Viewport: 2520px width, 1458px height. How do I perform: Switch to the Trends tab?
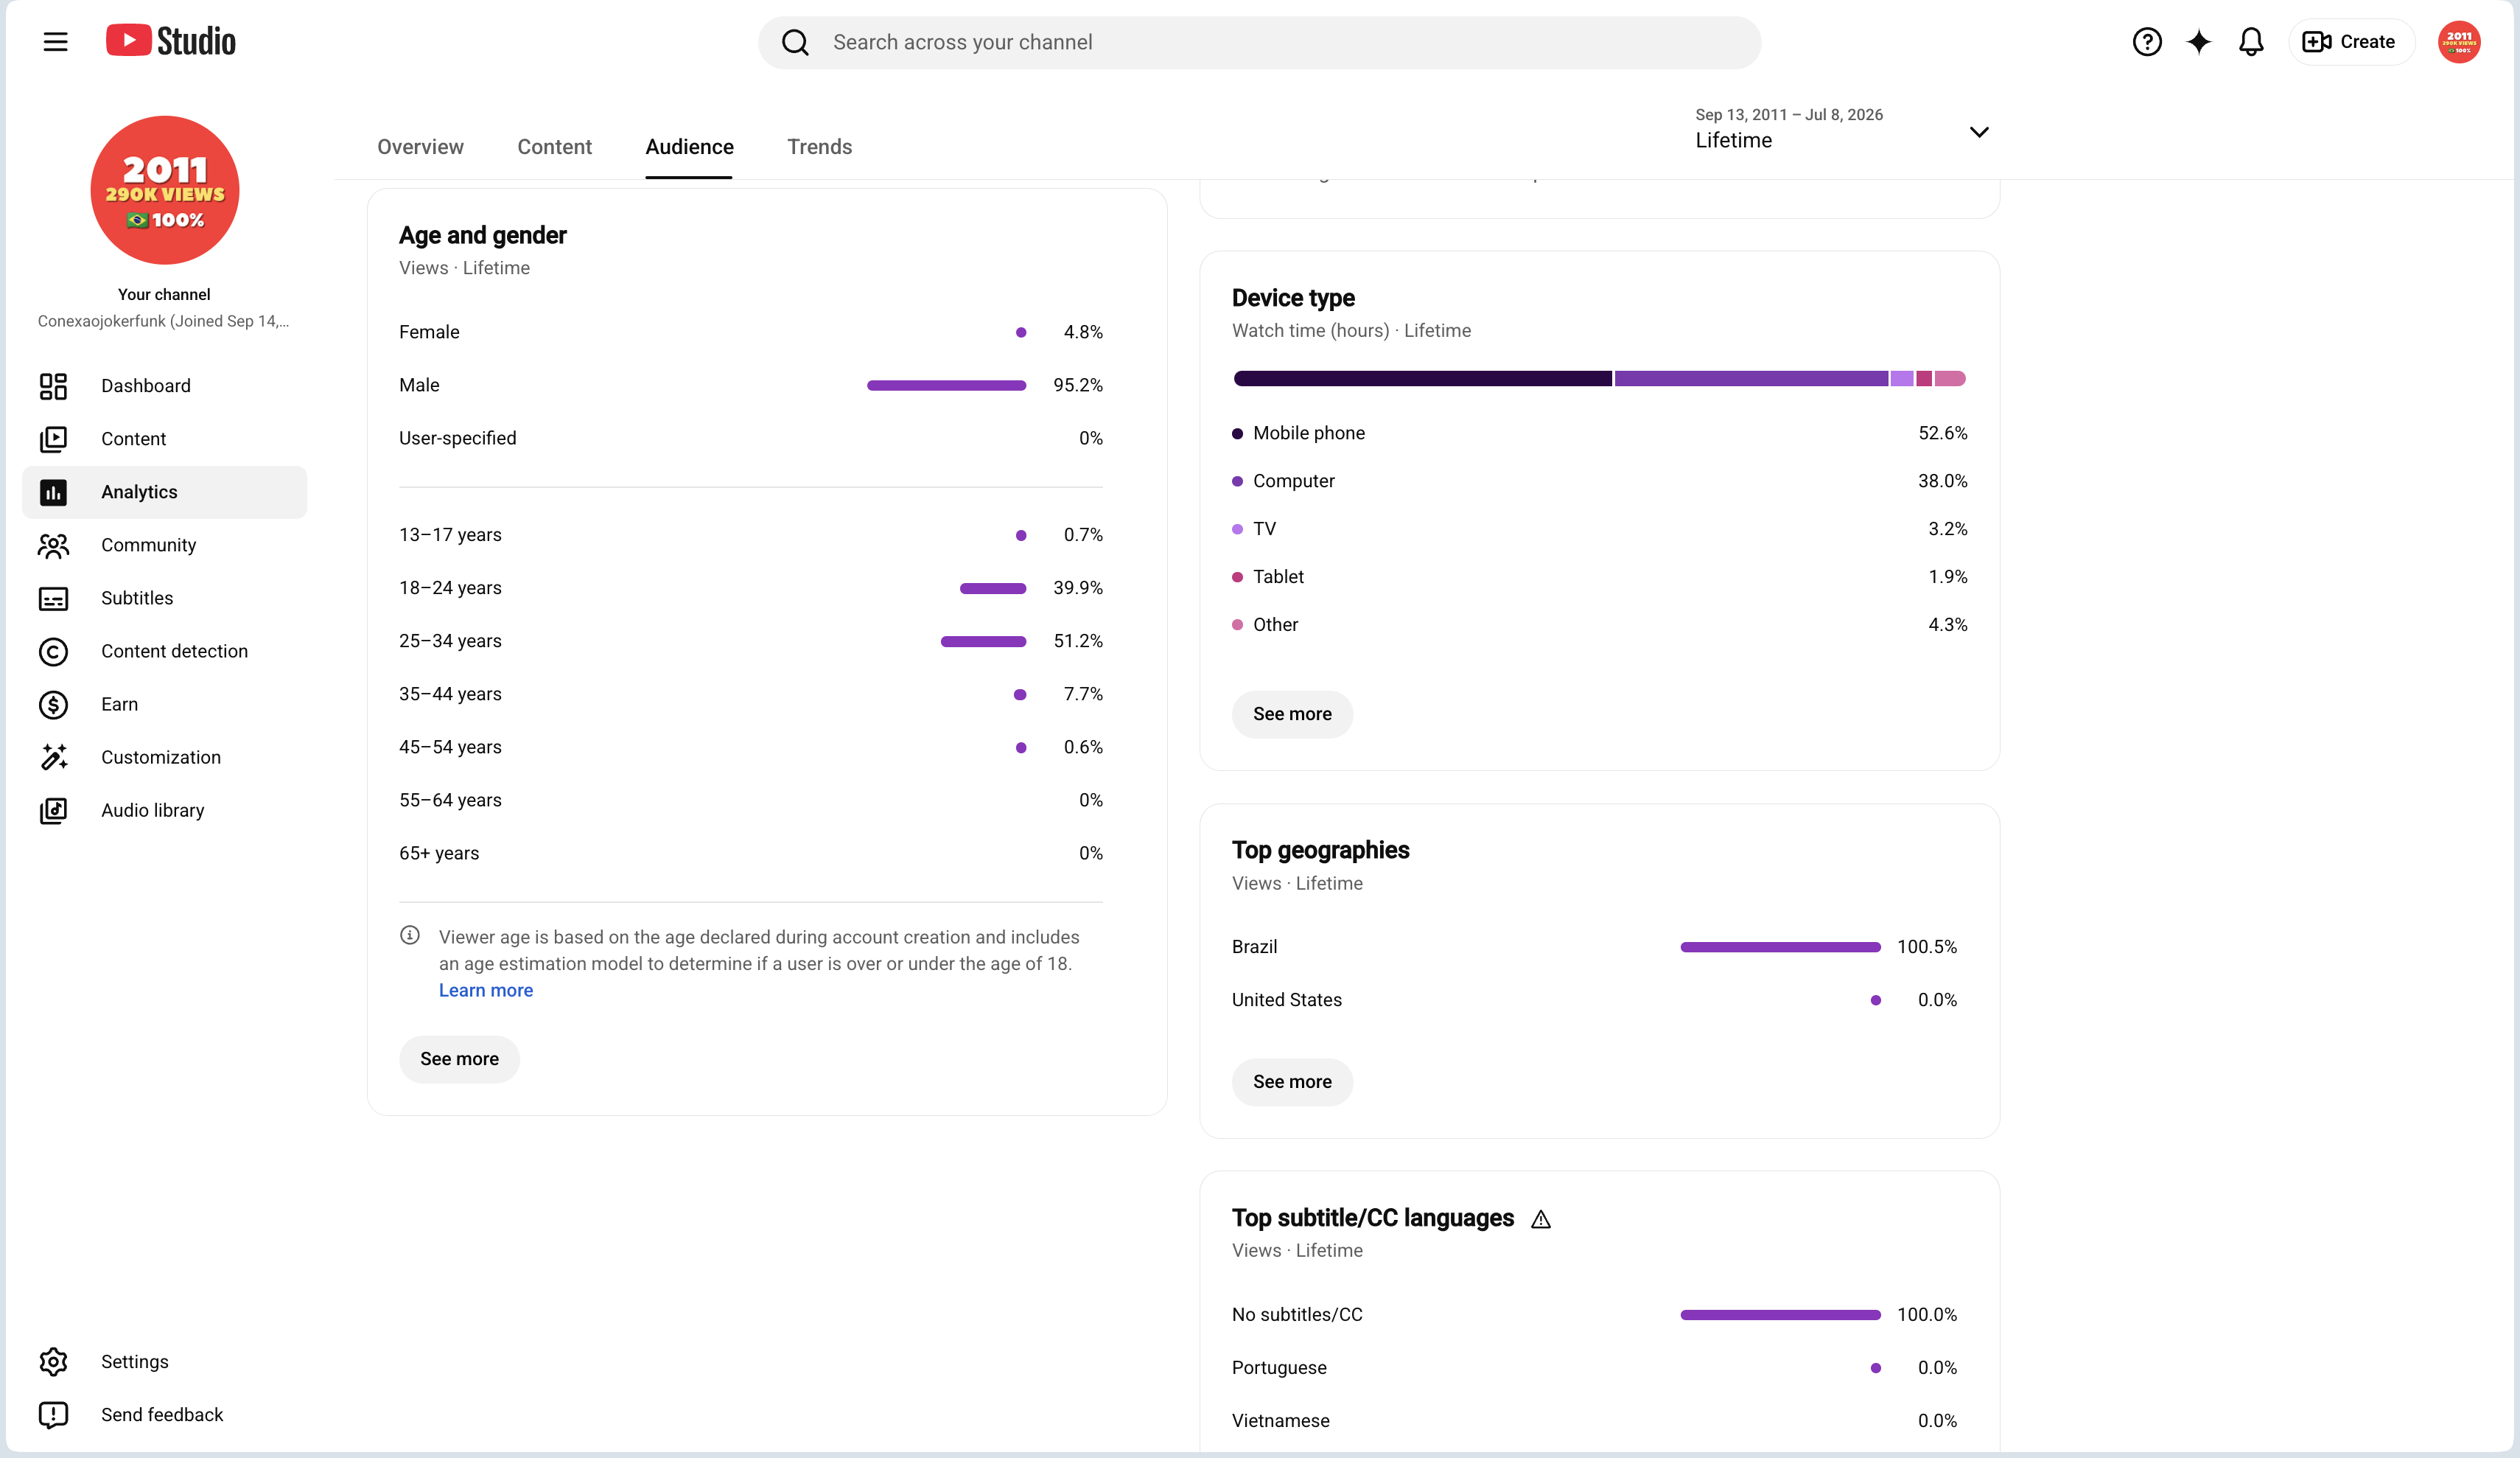tap(819, 147)
